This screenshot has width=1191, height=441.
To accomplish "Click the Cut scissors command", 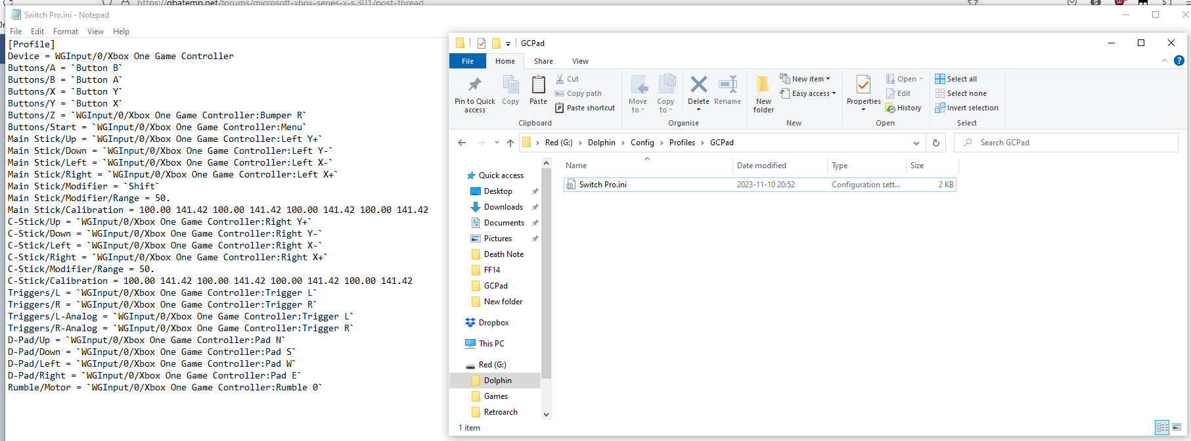I will [568, 79].
